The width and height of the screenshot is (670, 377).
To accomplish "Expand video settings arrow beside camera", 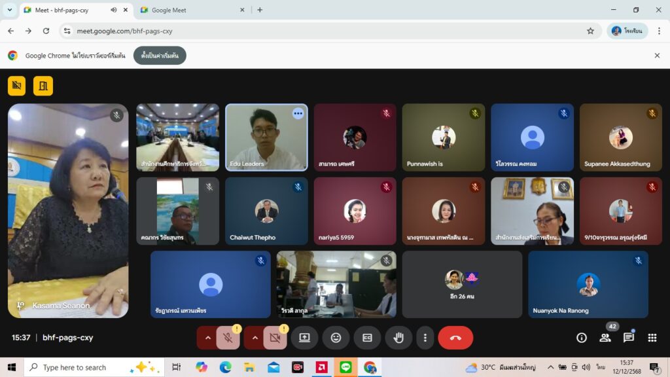I will (x=255, y=338).
